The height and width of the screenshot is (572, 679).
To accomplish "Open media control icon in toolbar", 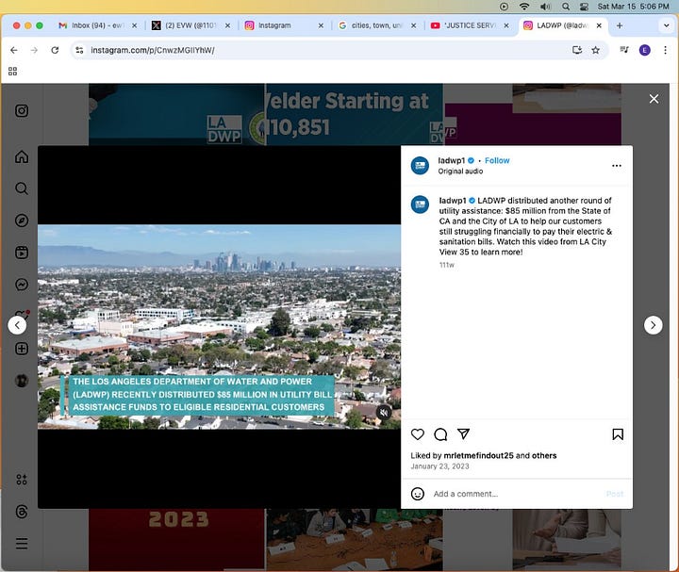I will click(624, 50).
